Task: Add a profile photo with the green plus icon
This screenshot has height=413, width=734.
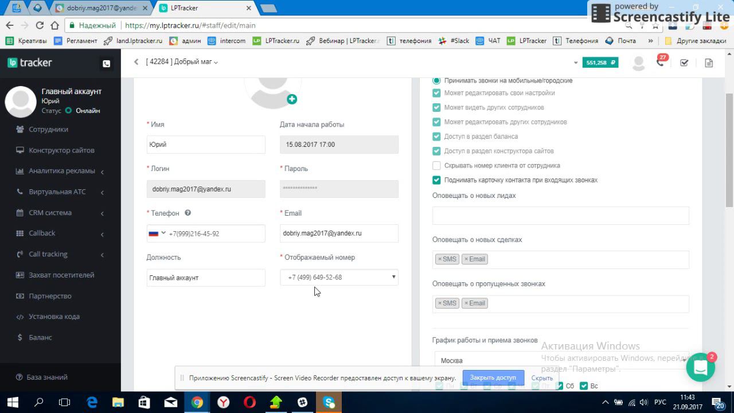Action: [292, 99]
